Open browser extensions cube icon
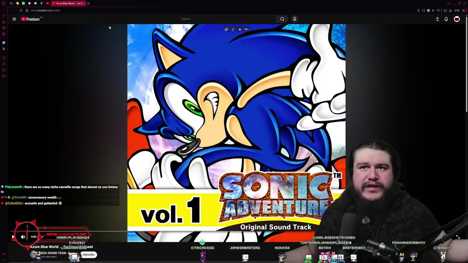 coord(445,10)
